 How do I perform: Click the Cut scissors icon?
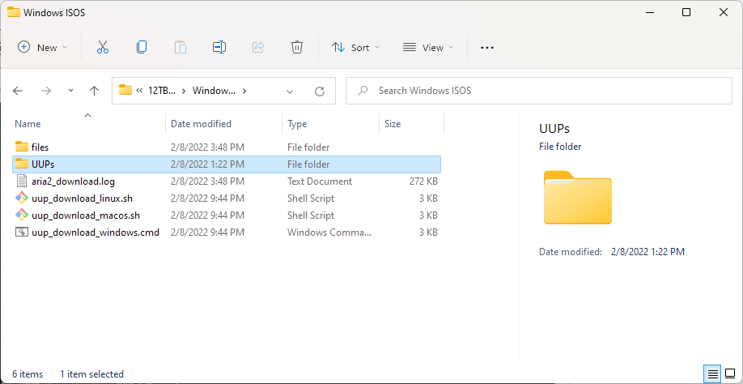(103, 48)
